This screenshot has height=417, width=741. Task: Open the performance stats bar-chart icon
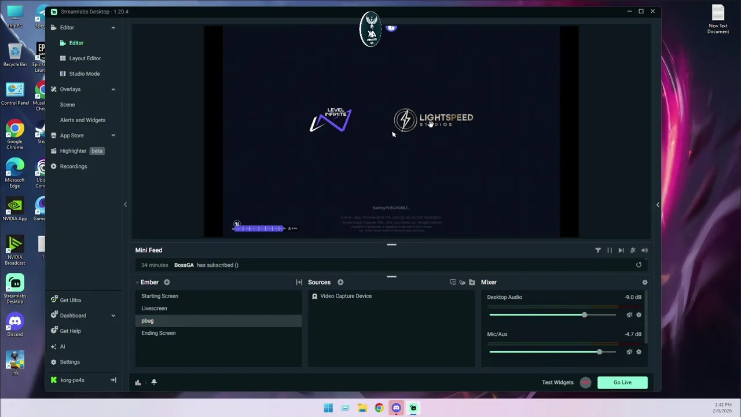click(x=138, y=382)
